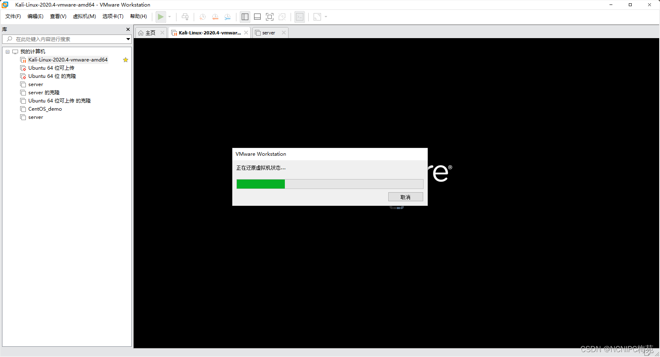Take a snapshot with the clock-plus icon
The image size is (660, 357).
(x=202, y=17)
